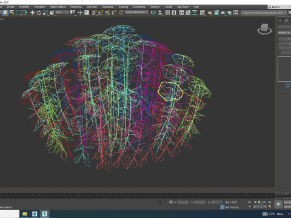Open the Sign In dropdown
291x218 pixels.
tap(279, 7)
